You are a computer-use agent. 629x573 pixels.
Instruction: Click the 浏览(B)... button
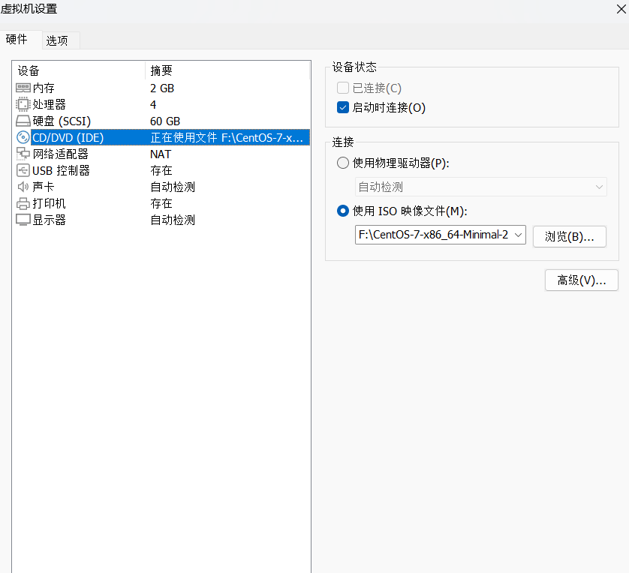click(569, 237)
